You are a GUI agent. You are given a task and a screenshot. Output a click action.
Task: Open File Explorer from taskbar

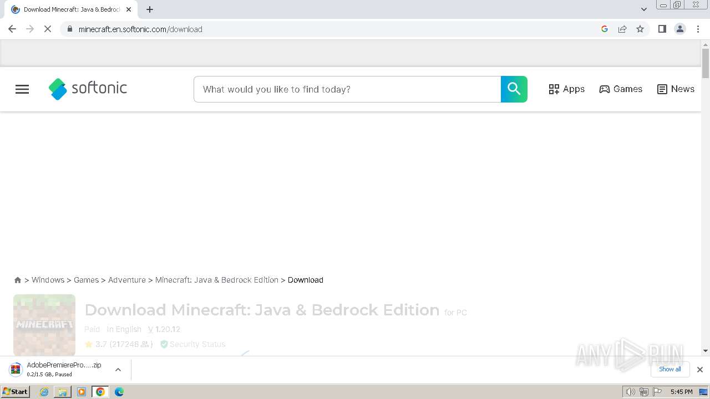[x=63, y=392]
